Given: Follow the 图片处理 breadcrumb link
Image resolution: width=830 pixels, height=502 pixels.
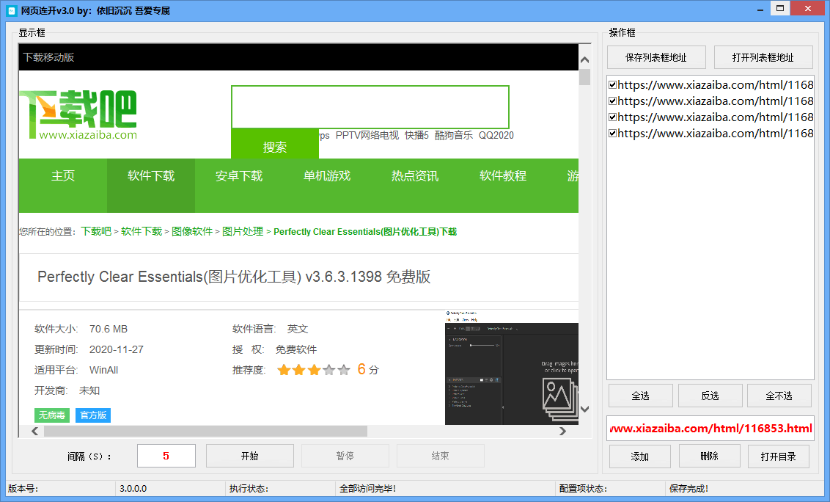Looking at the screenshot, I should pyautogui.click(x=243, y=231).
